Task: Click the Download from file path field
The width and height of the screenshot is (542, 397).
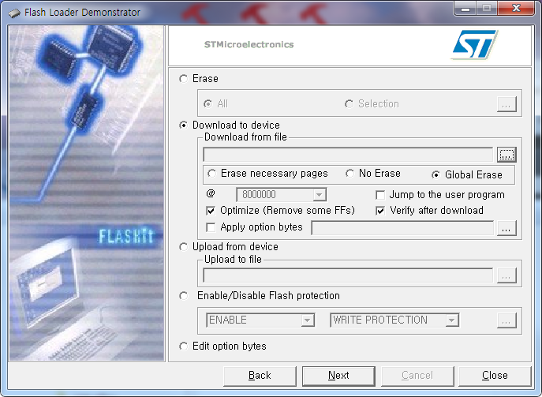Action: pos(348,155)
